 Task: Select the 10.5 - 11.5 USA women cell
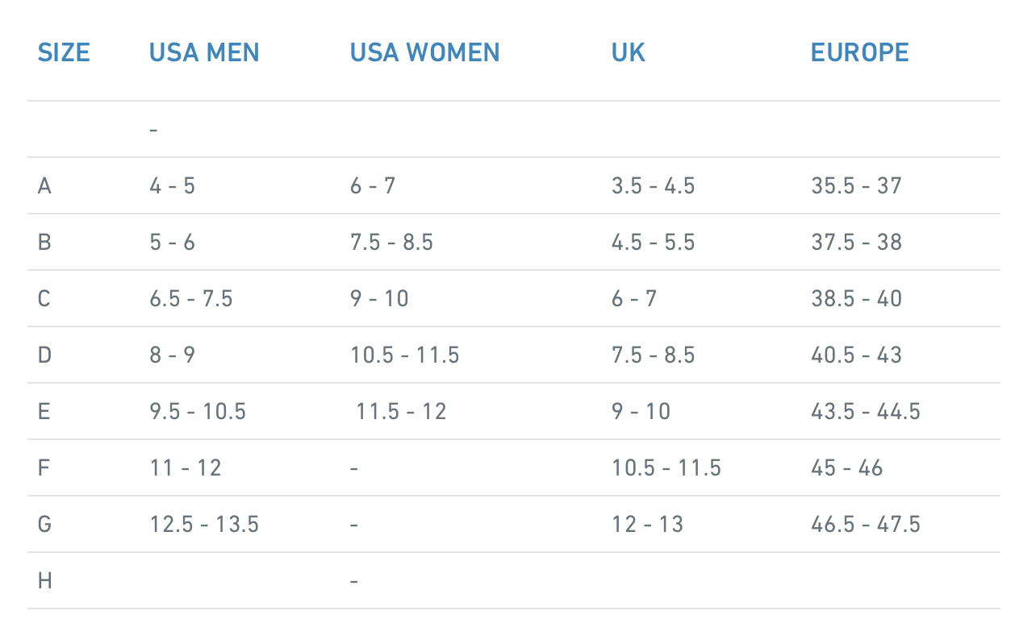(x=404, y=355)
